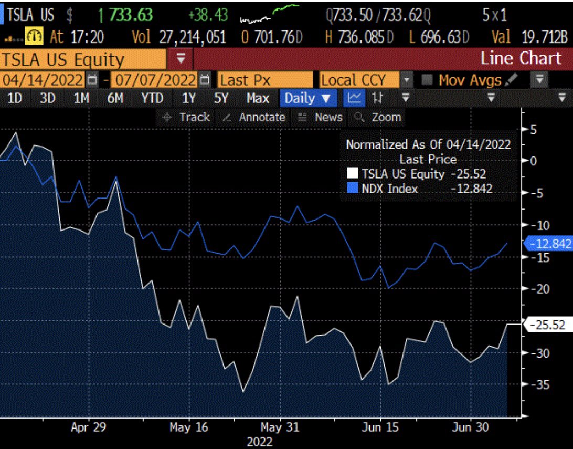573x449 pixels.
Task: Toggle the Mov Avgs checkbox
Action: point(427,79)
